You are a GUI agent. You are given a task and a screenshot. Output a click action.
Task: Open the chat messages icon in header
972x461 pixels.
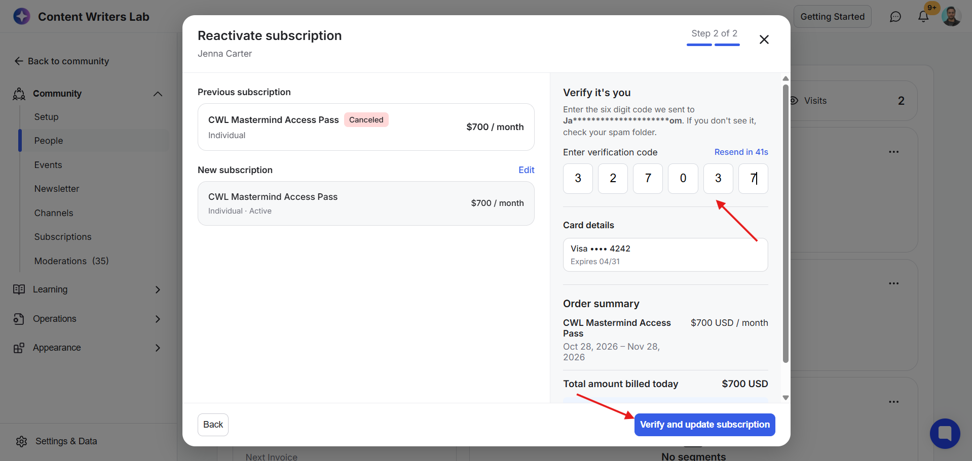[x=895, y=17]
